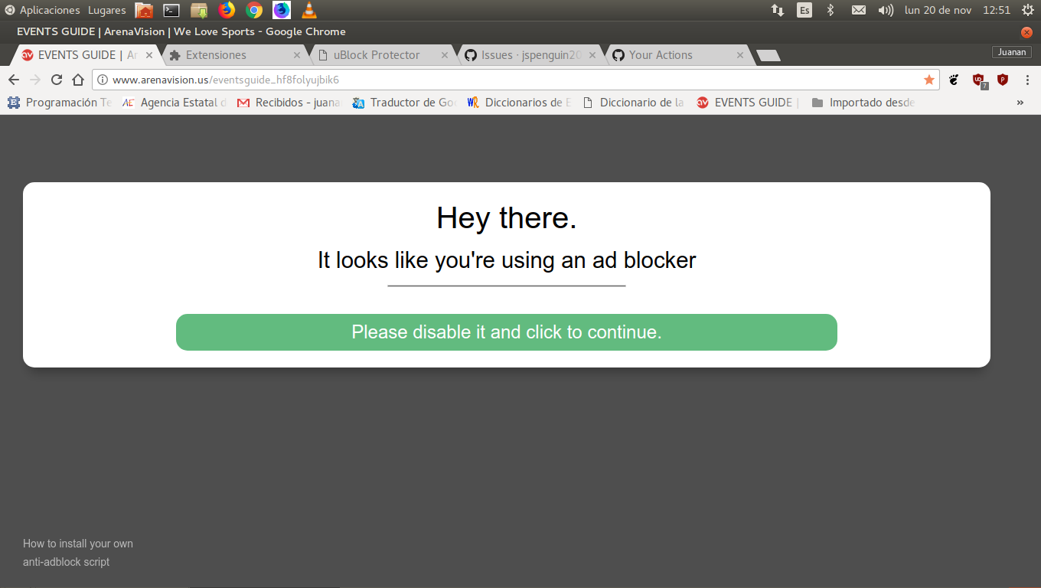Open Chrome's three-dot menu
This screenshot has width=1041, height=588.
[1027, 79]
